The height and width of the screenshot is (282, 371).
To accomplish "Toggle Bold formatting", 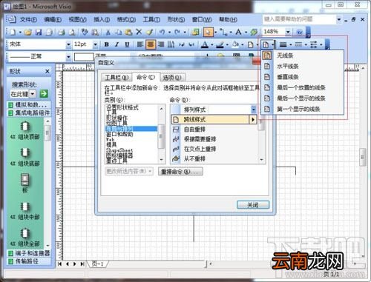I will (x=106, y=44).
